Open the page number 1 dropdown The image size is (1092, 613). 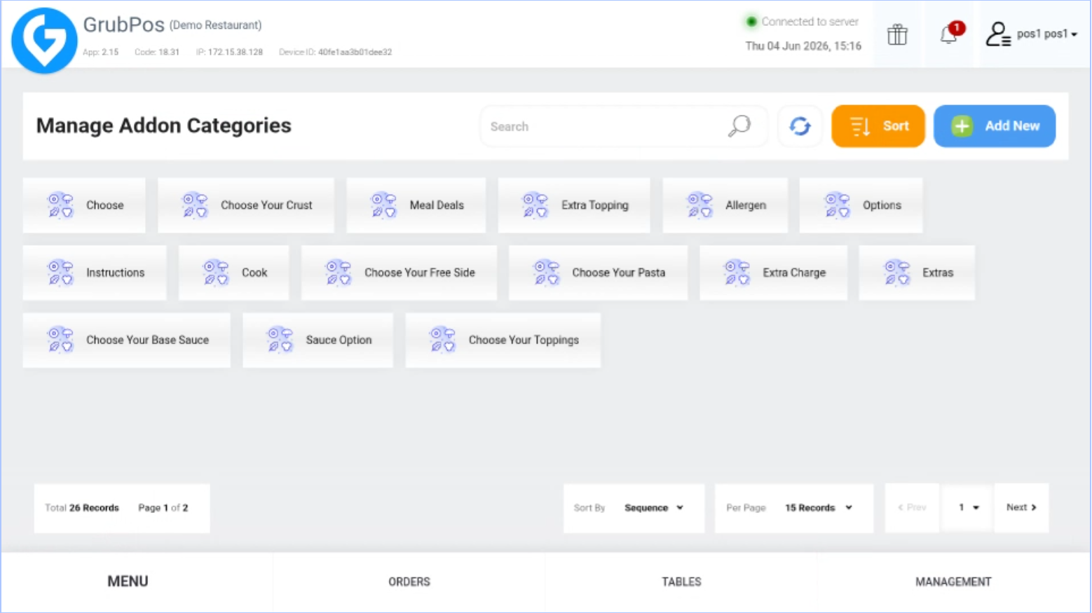click(x=967, y=508)
